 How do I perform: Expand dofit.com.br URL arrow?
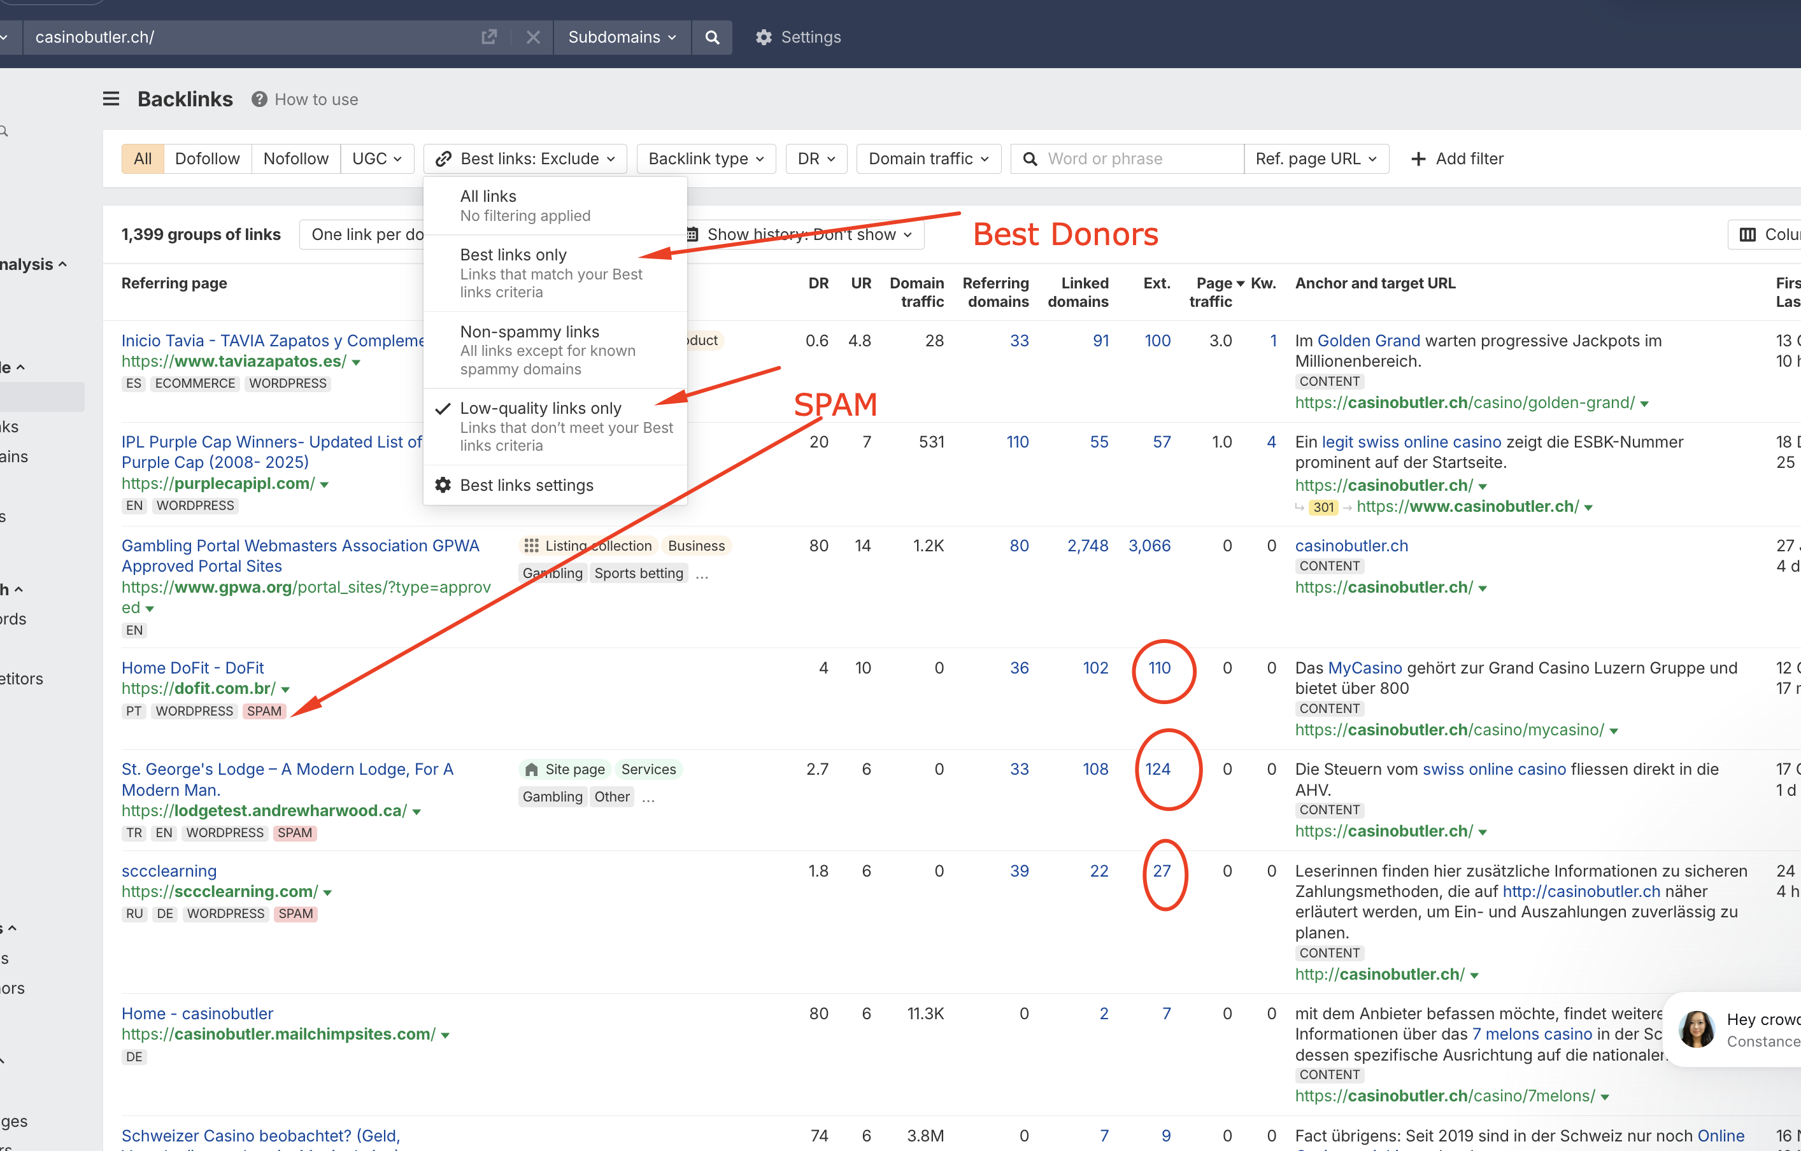(x=285, y=689)
